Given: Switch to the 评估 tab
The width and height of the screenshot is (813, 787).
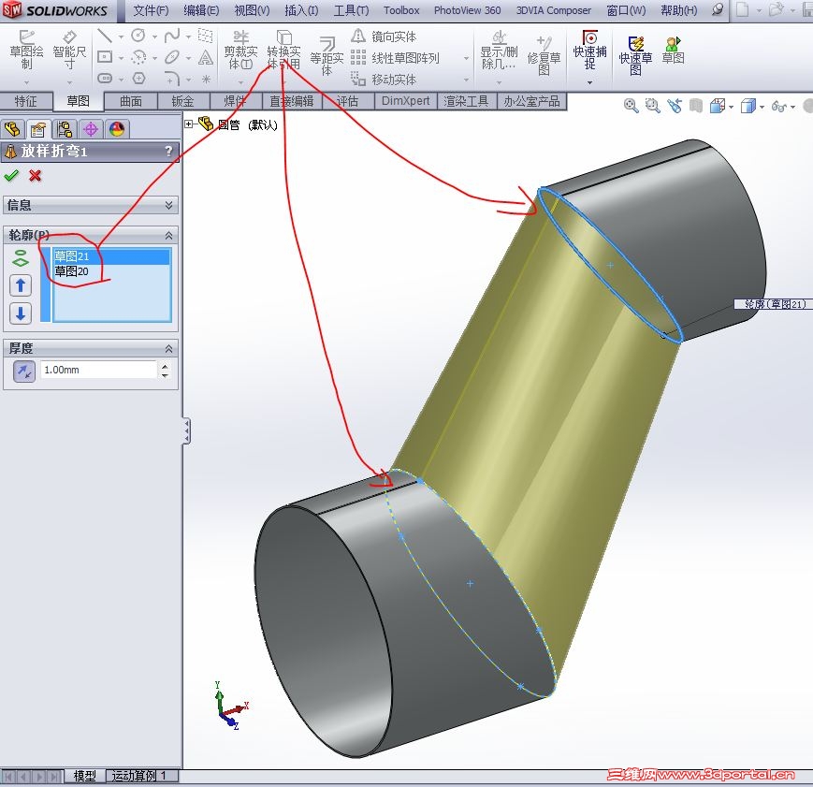Looking at the screenshot, I should (x=347, y=101).
